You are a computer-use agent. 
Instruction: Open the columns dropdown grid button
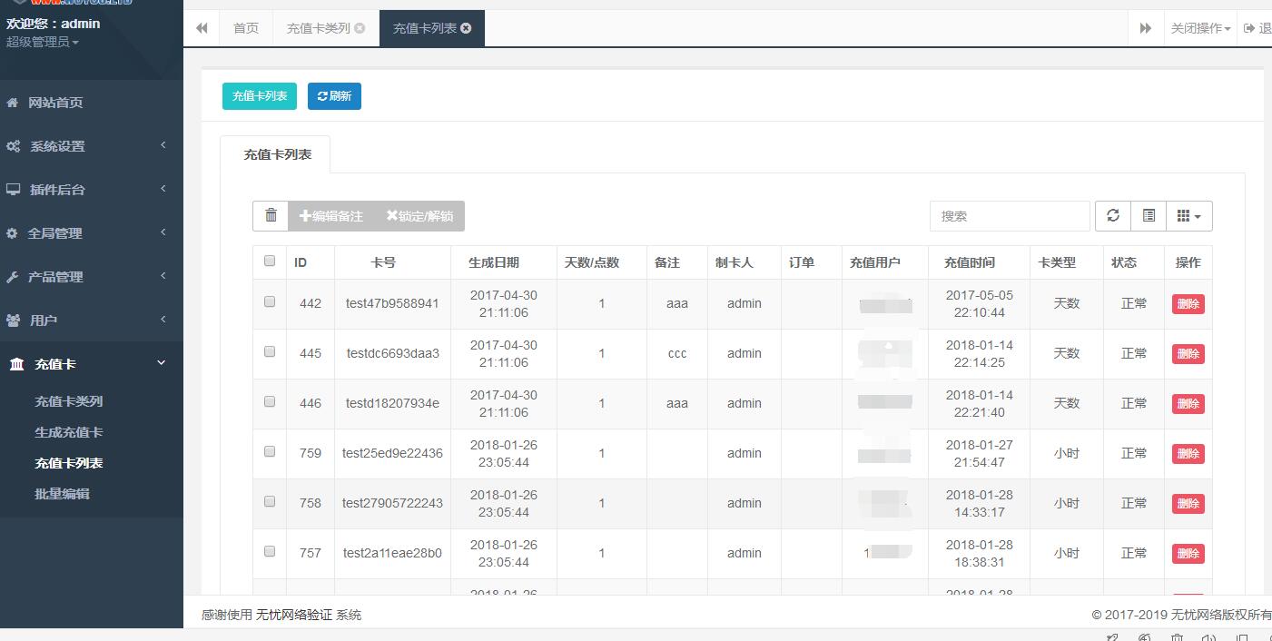point(1188,216)
